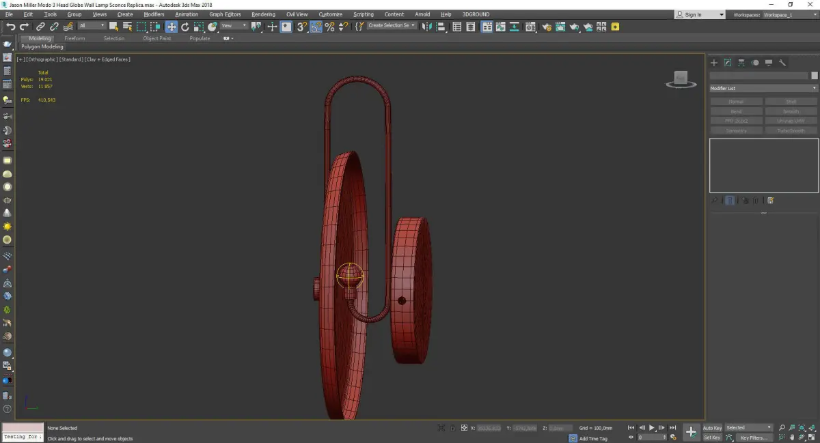Click the Align tool icon
The image size is (820, 443).
(x=441, y=27)
